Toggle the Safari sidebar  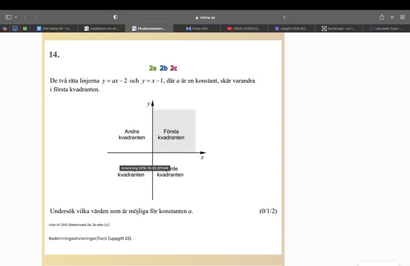8,17
